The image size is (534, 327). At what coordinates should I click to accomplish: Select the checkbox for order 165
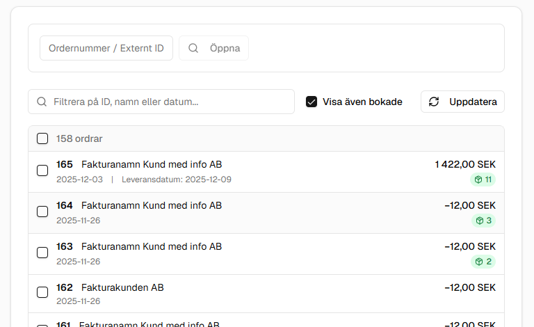pyautogui.click(x=42, y=170)
